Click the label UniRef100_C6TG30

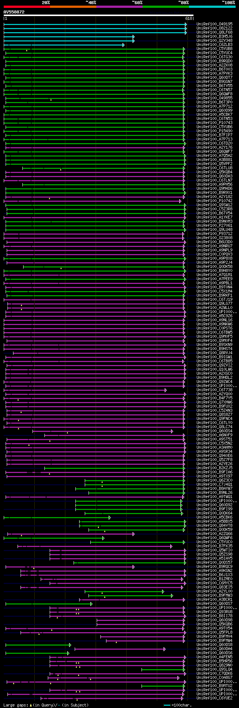215,57
